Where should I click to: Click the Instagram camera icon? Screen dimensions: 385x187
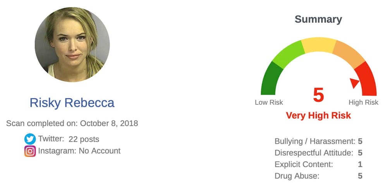point(30,151)
